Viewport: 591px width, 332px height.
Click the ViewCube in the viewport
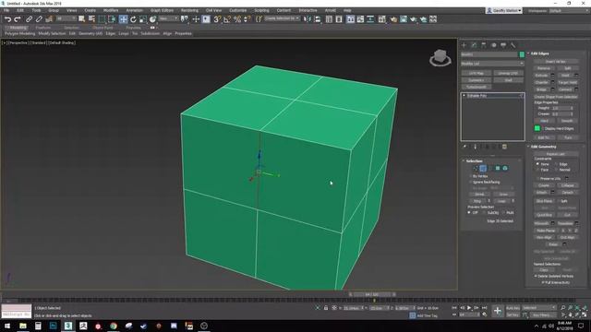pyautogui.click(x=440, y=57)
